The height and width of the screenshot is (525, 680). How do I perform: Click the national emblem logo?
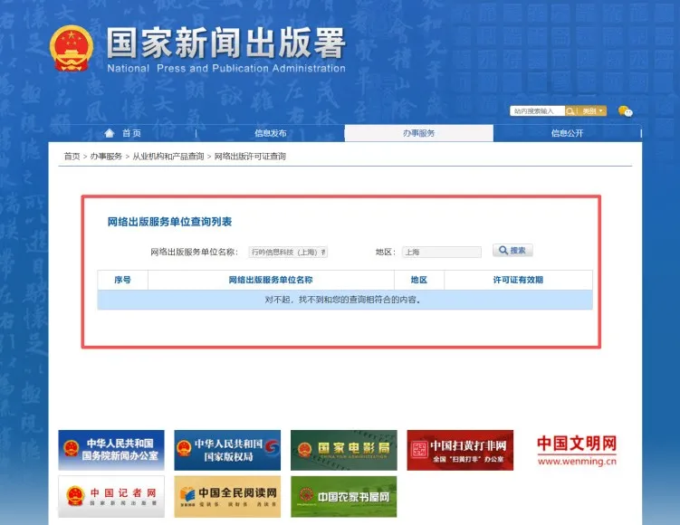(72, 49)
